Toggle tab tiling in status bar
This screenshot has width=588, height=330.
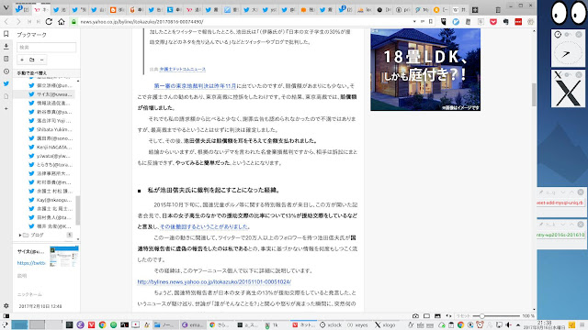426,316
